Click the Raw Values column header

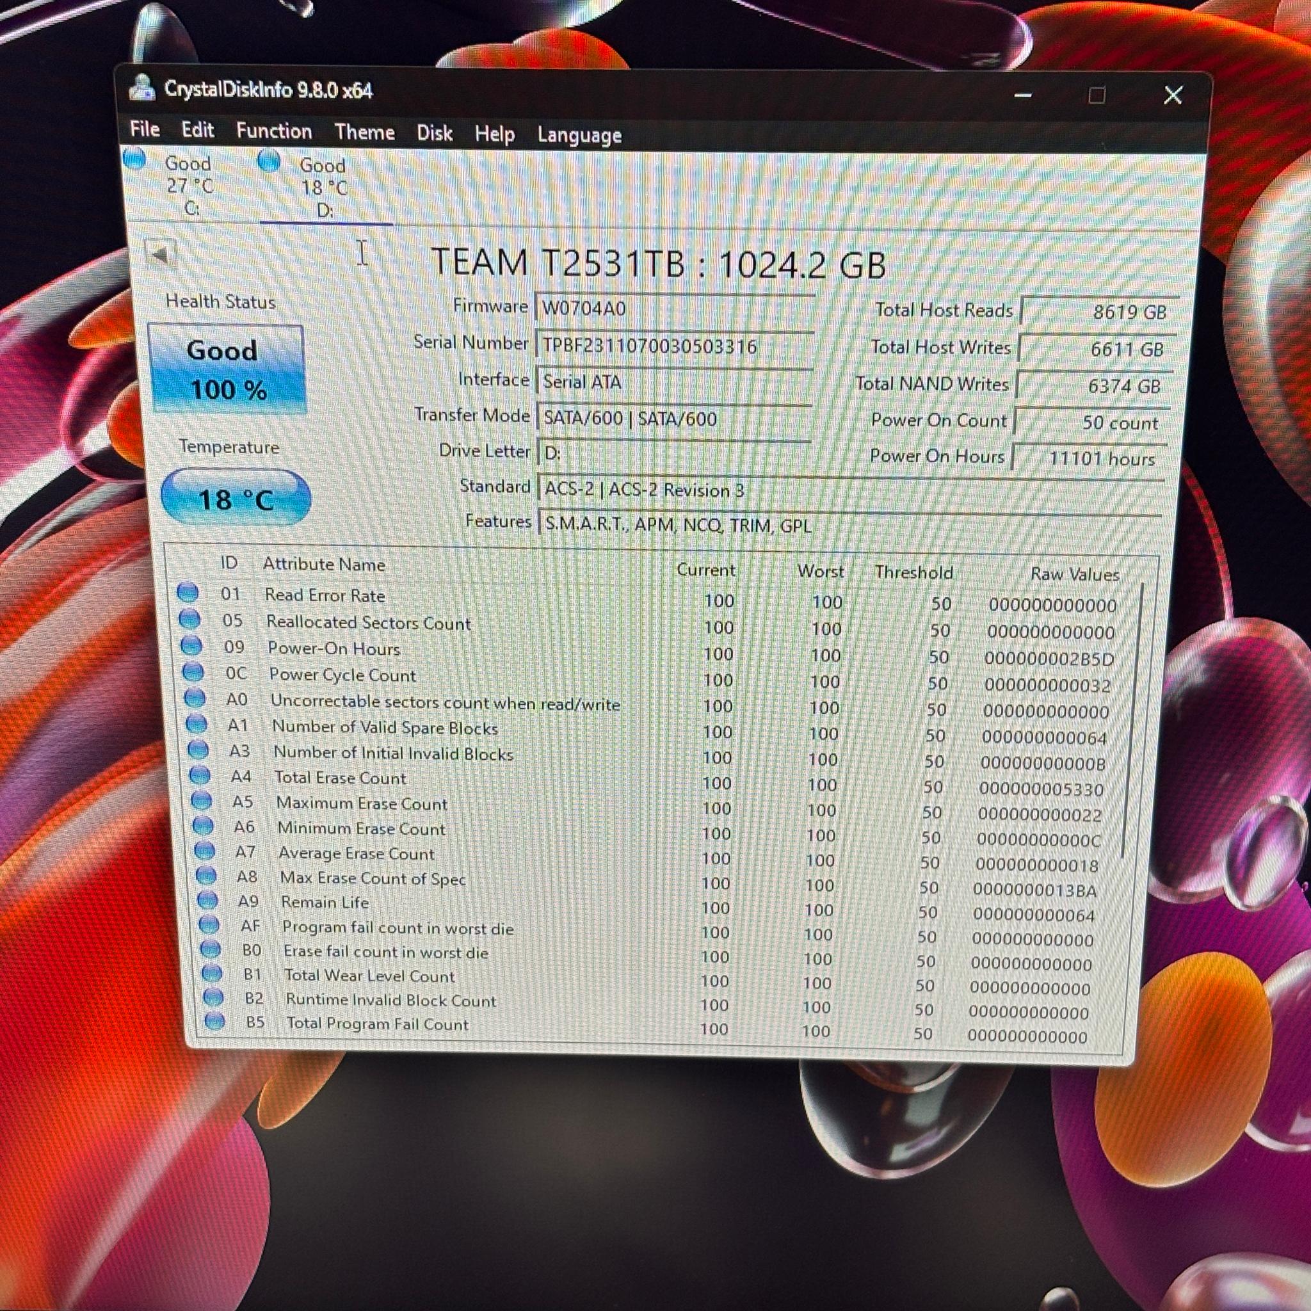[1075, 574]
